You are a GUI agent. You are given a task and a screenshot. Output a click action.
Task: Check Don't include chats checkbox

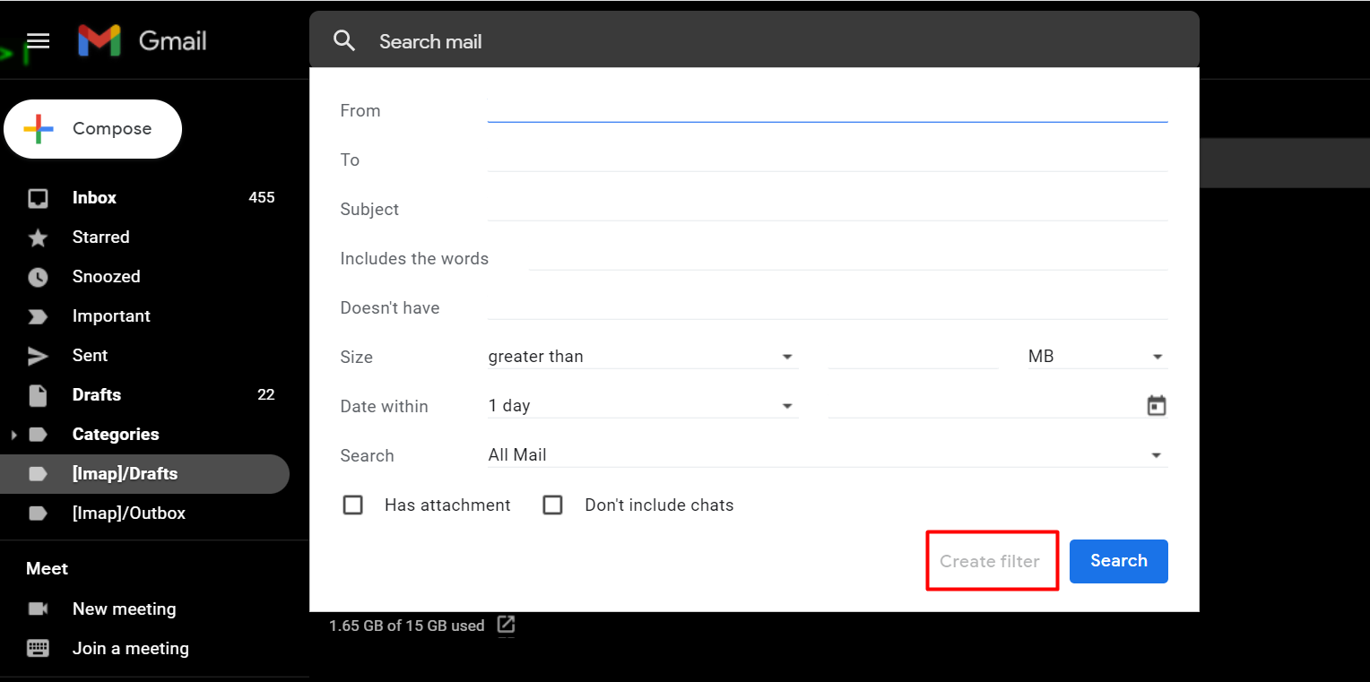click(553, 505)
